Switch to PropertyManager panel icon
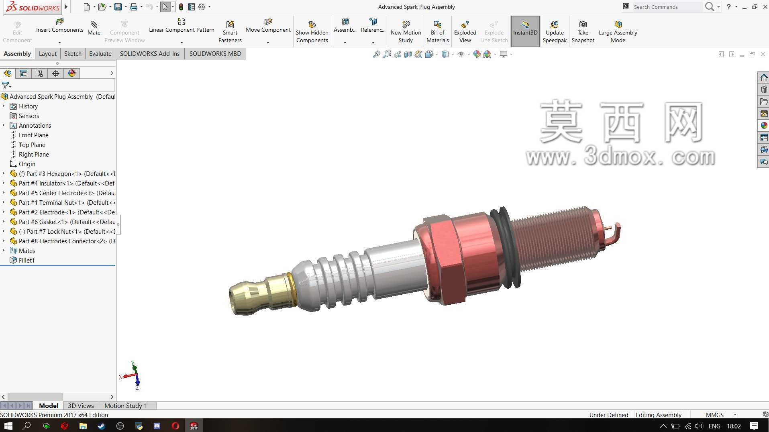This screenshot has width=769, height=432. tap(24, 73)
